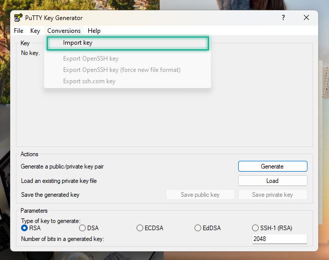Select the ECDSA key type
The image size is (329, 260).
coord(149,228)
